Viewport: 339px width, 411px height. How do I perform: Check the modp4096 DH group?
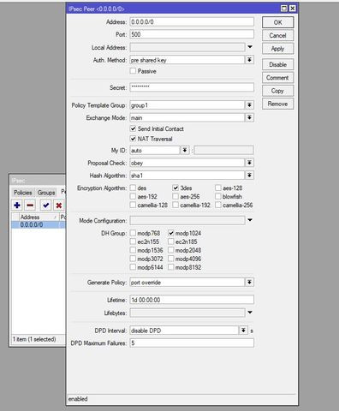pos(171,259)
